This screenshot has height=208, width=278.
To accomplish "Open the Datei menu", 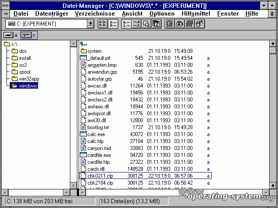I will coord(21,13).
